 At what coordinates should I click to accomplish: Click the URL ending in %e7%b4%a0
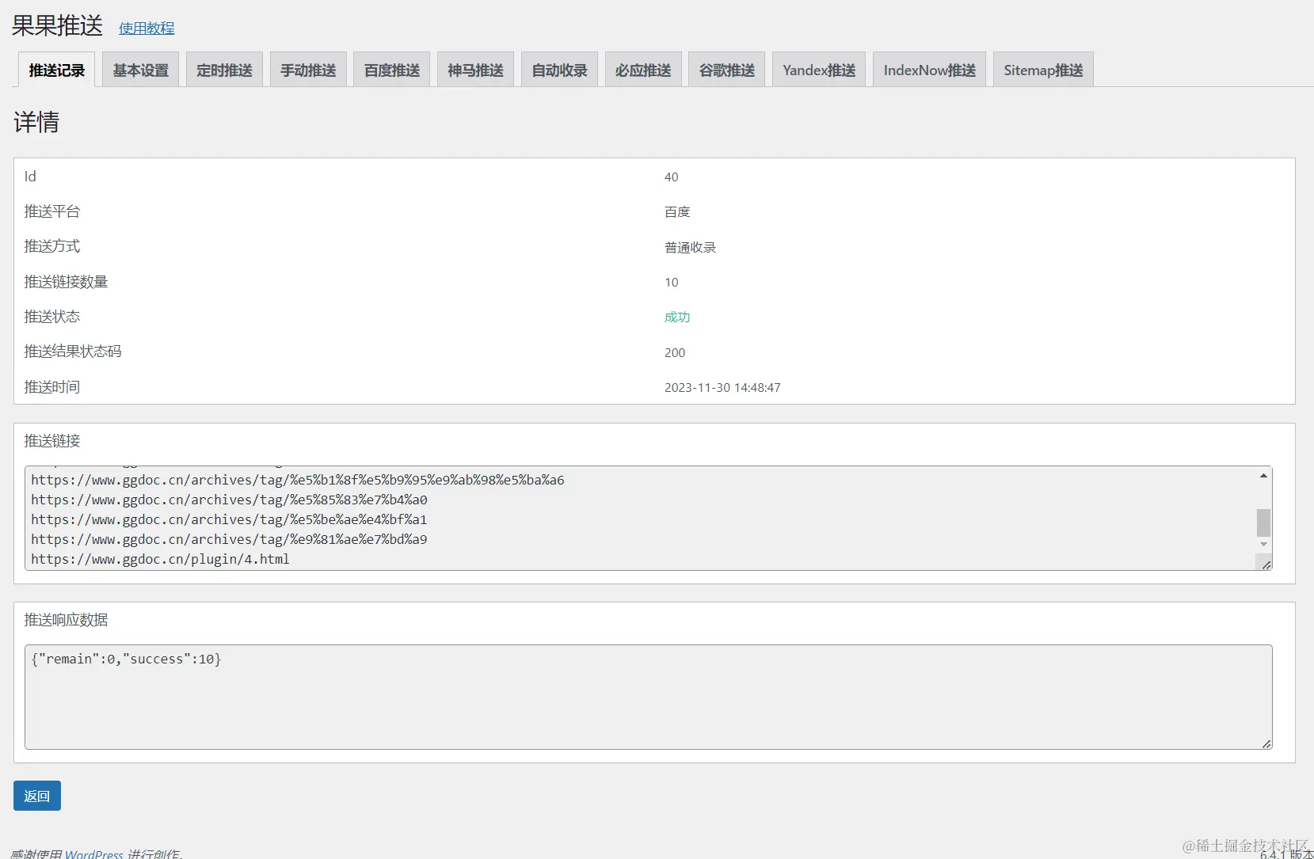click(229, 500)
